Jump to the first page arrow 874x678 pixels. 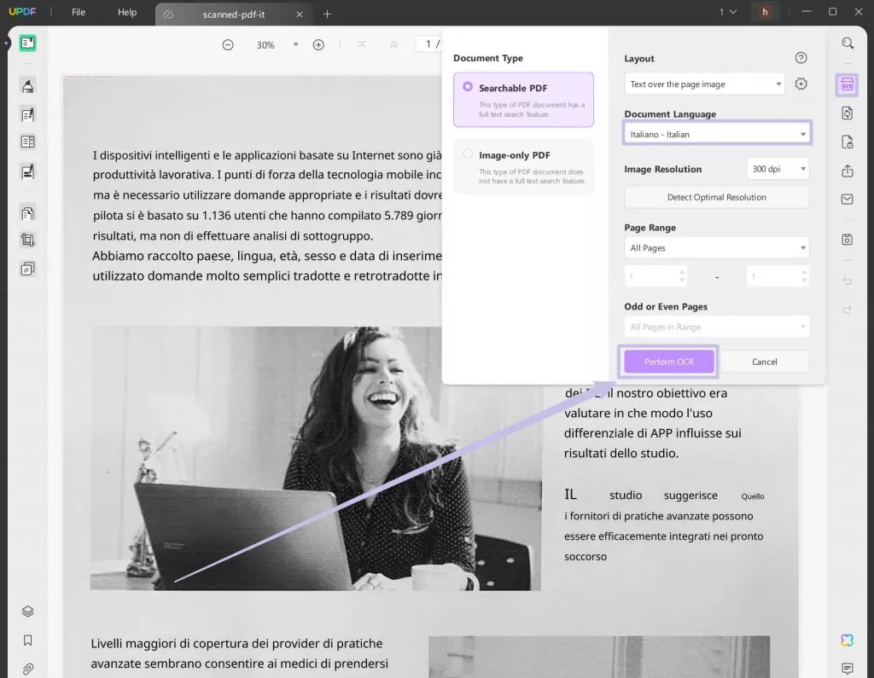[362, 44]
